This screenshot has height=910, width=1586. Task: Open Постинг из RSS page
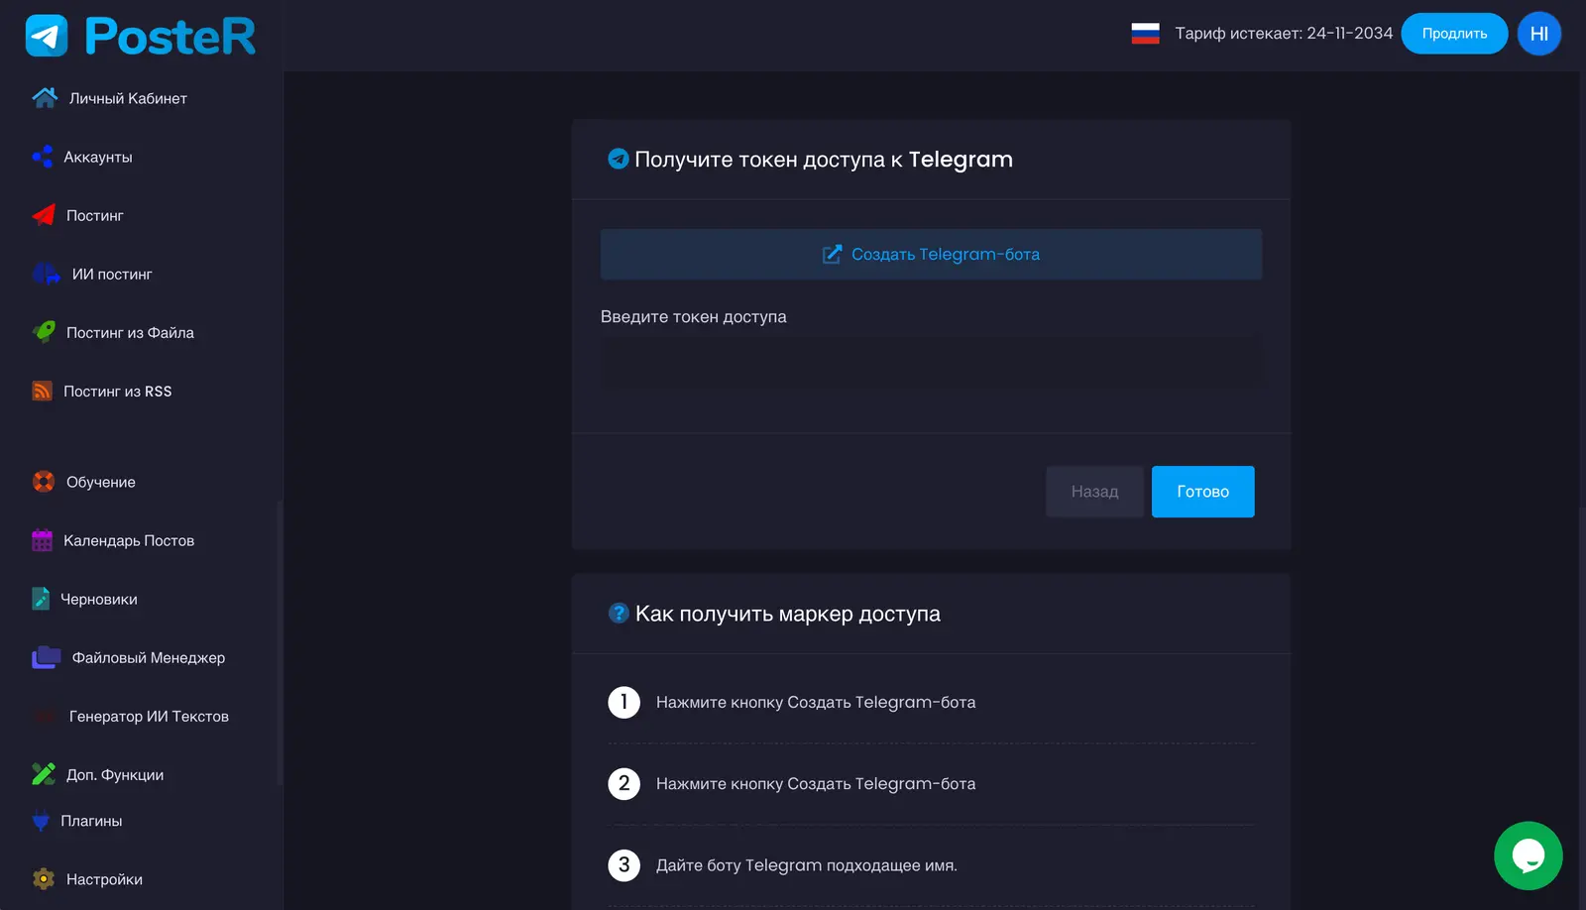[x=118, y=392]
